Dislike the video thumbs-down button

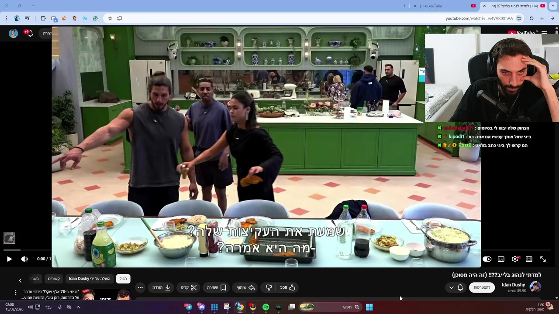click(x=269, y=287)
